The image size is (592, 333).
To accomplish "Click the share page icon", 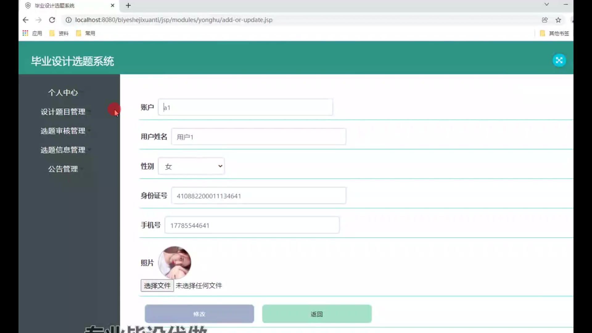I will pos(545,20).
